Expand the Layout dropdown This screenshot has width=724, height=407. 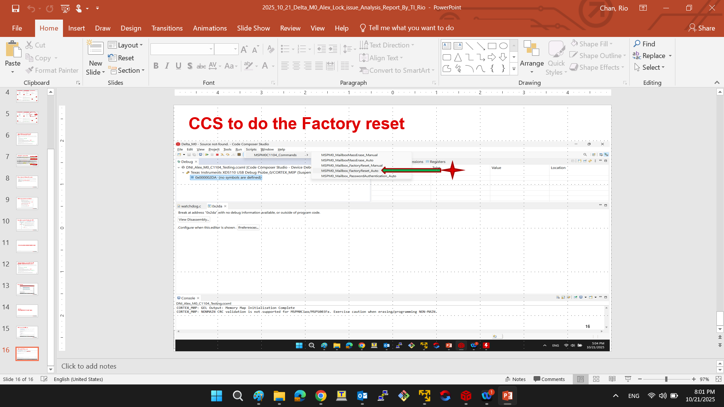click(x=126, y=45)
